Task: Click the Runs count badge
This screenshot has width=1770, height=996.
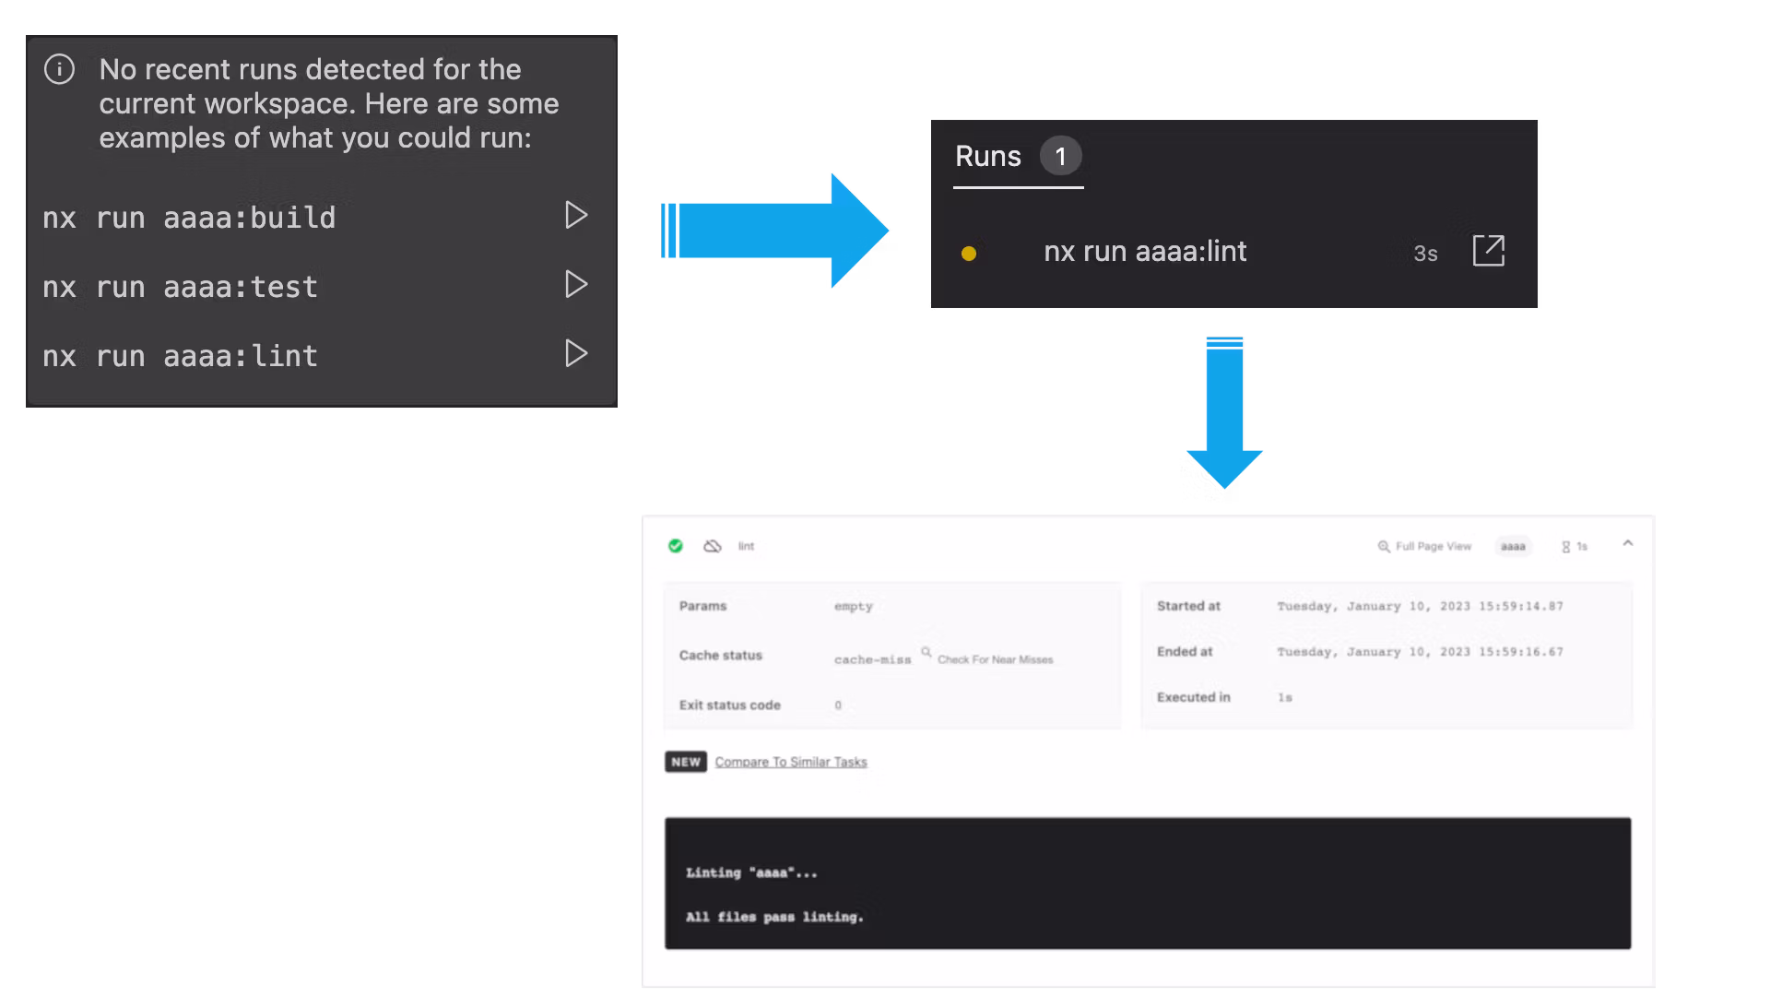Action: (1060, 157)
